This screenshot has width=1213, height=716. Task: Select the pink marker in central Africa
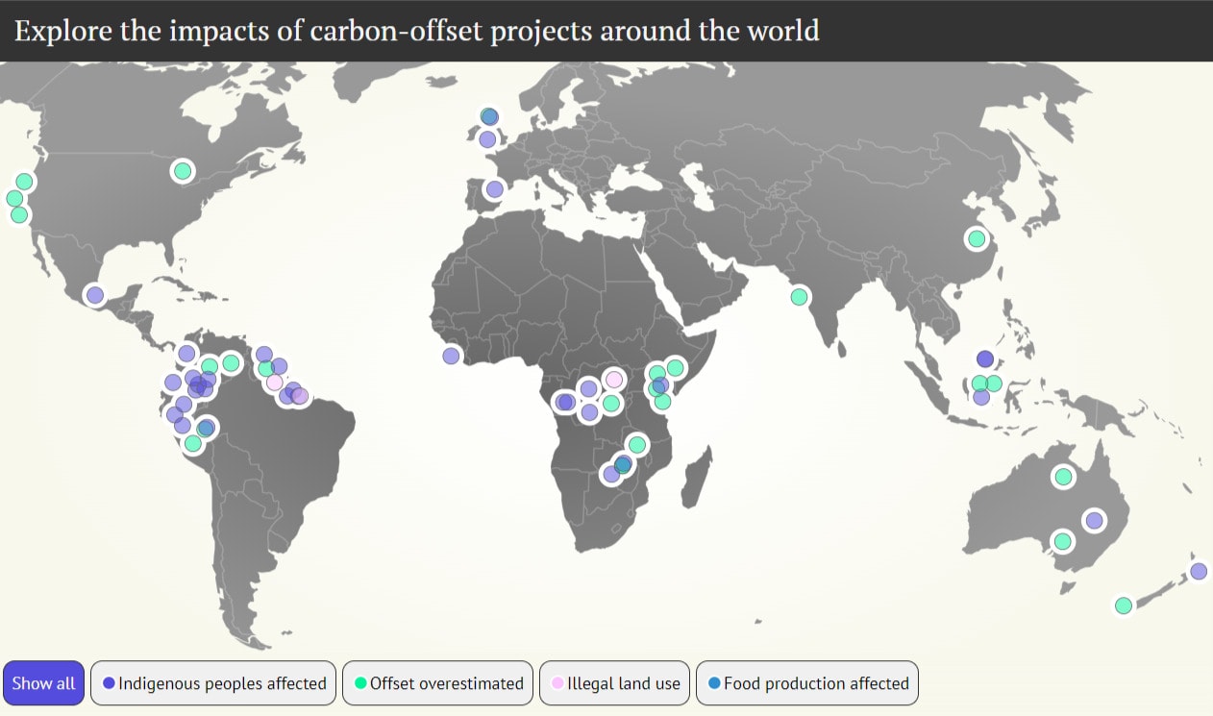[x=614, y=380]
